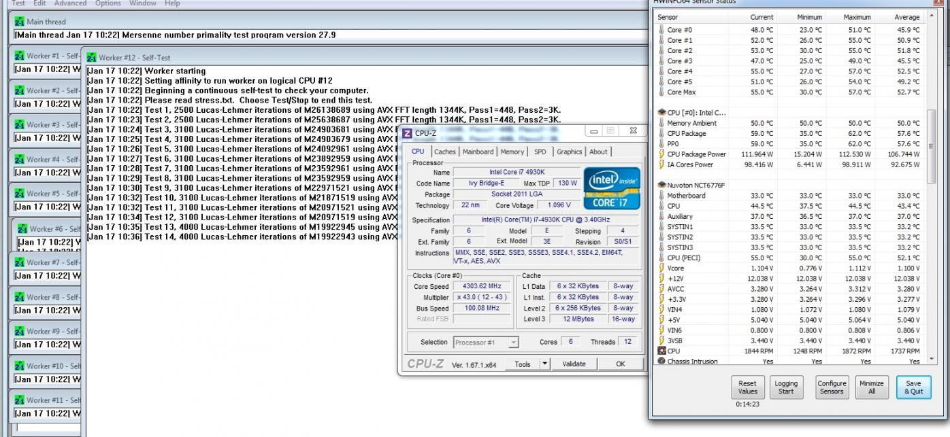Click the sensor list scroll up arrow
The width and height of the screenshot is (950, 437).
pyautogui.click(x=932, y=17)
